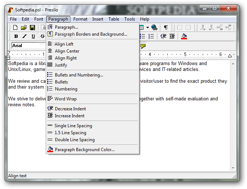This screenshot has width=247, height=189.
Task: Close the open Paragraph menu
Action: (x=58, y=19)
